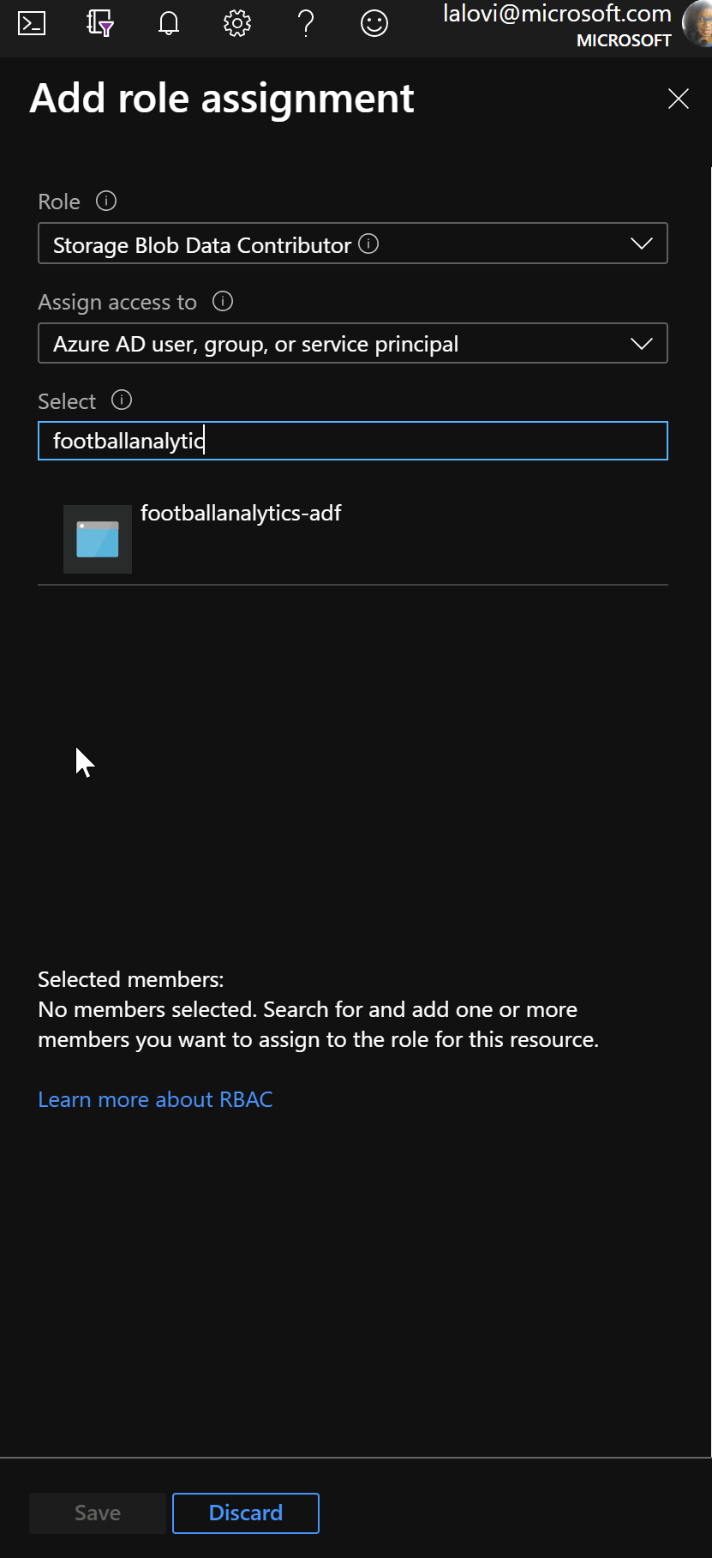Click the lalovi@microsoft.com account name
The width and height of the screenshot is (712, 1558).
click(557, 14)
